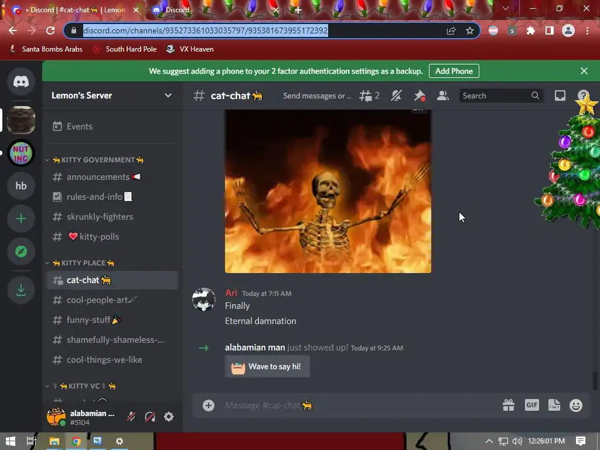600x450 pixels.
Task: Send a gift via the gift icon
Action: tap(509, 405)
